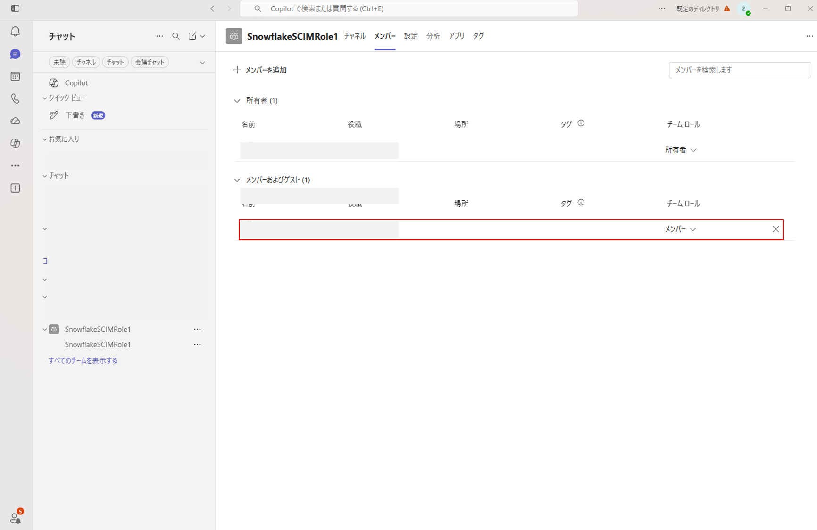The width and height of the screenshot is (817, 530).
Task: Open the Copilot icon in the sidebar
Action: 15,143
